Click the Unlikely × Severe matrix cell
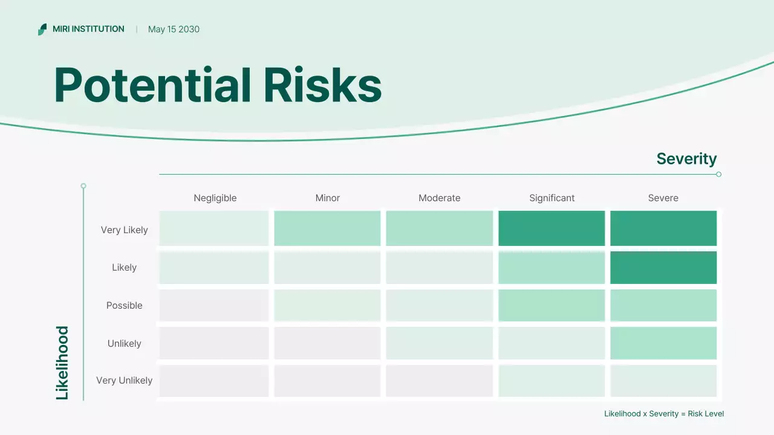Screen dimensions: 774x435 (663, 343)
